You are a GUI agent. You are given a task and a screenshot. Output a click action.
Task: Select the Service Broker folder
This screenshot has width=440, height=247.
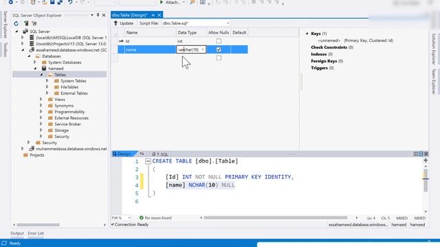[67, 124]
